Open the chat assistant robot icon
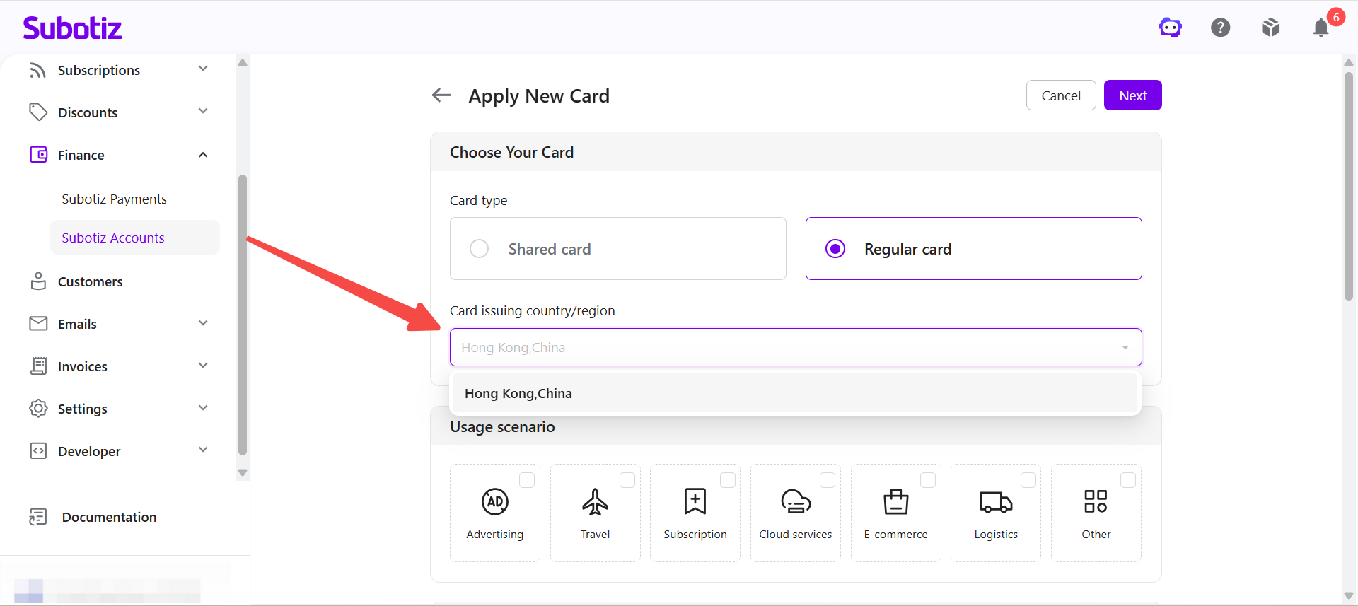The height and width of the screenshot is (606, 1358). point(1171,28)
